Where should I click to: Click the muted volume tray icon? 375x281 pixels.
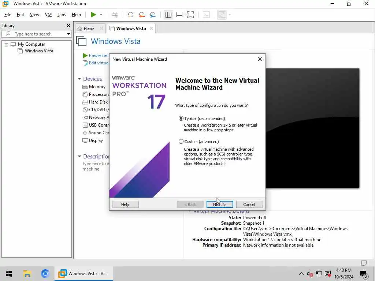[x=310, y=274]
